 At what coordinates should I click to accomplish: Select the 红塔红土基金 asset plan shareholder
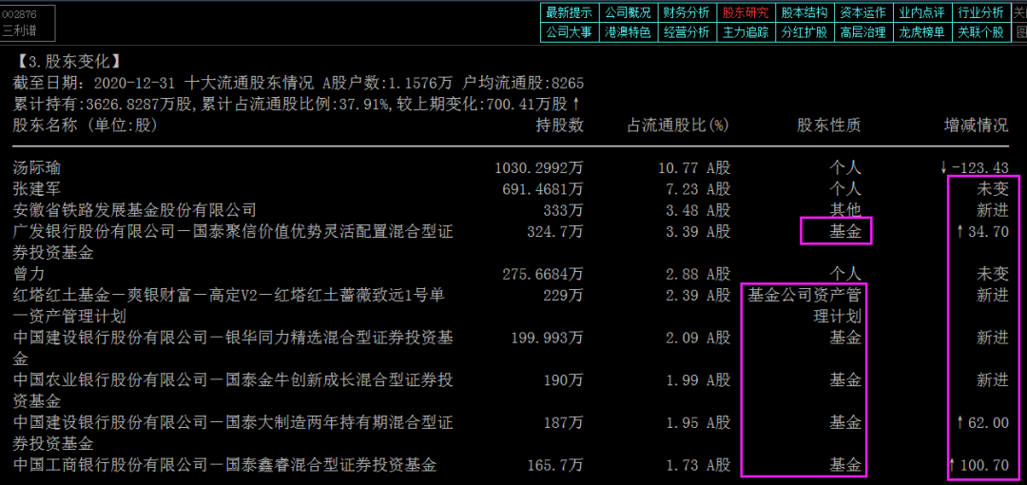(228, 305)
